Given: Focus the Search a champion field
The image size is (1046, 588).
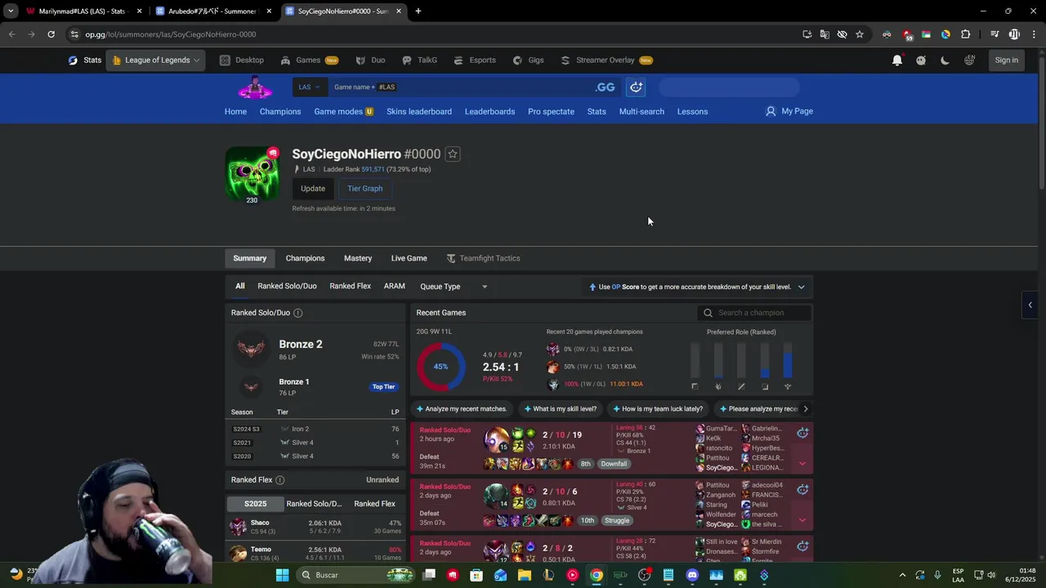Looking at the screenshot, I should 755,313.
